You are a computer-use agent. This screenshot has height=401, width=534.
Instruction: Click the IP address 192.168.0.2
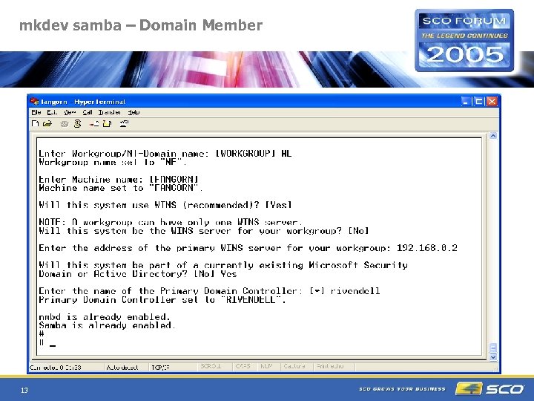426,247
